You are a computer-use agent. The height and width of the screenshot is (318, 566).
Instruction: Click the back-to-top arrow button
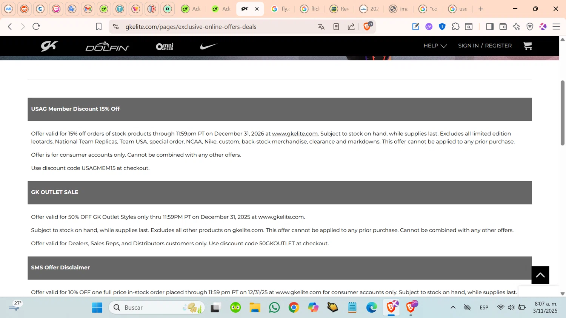tap(540, 275)
